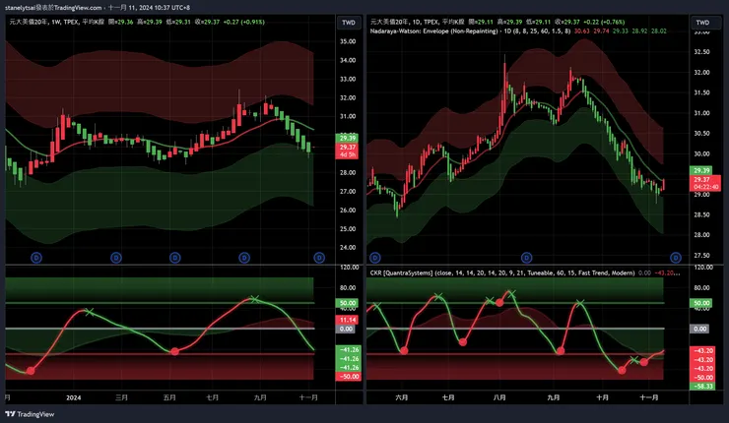Click the green 29.39 price label on weekly chart
This screenshot has height=423, width=729.
click(348, 138)
